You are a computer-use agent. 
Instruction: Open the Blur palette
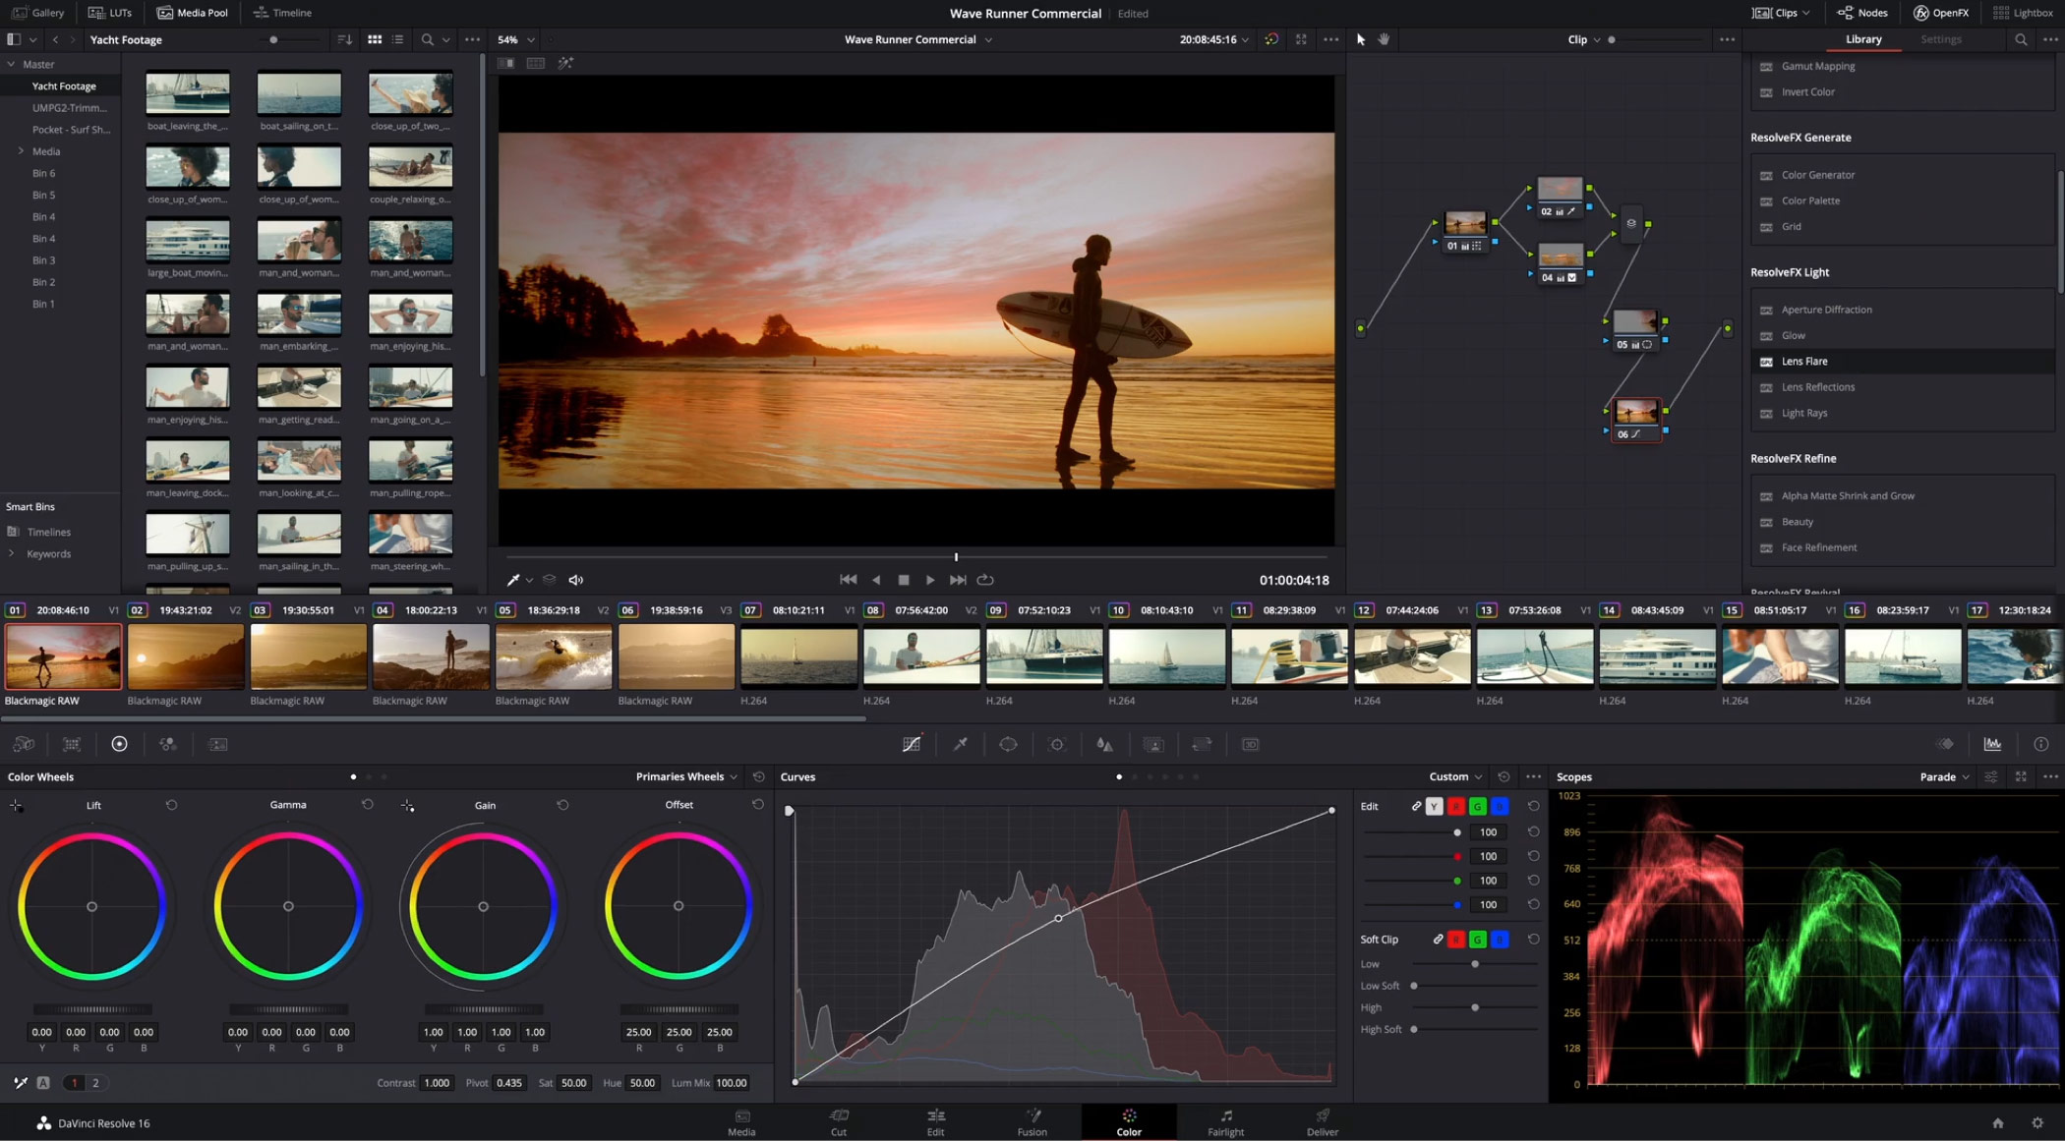click(1104, 744)
